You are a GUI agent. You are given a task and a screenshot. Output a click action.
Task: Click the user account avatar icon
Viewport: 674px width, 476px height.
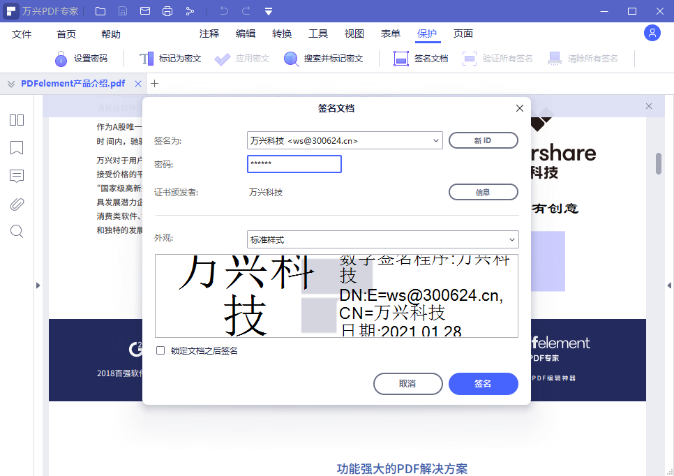pos(652,33)
